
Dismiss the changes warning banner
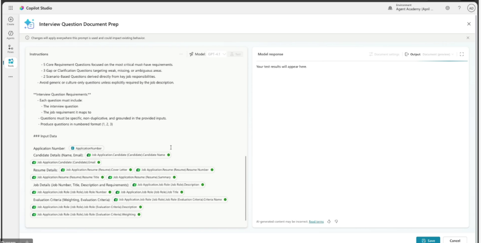pos(468,38)
